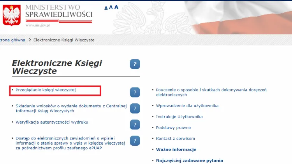Open Składanie wniosków o wydanie dokumentu link
This screenshot has width=292, height=164.
(71, 108)
